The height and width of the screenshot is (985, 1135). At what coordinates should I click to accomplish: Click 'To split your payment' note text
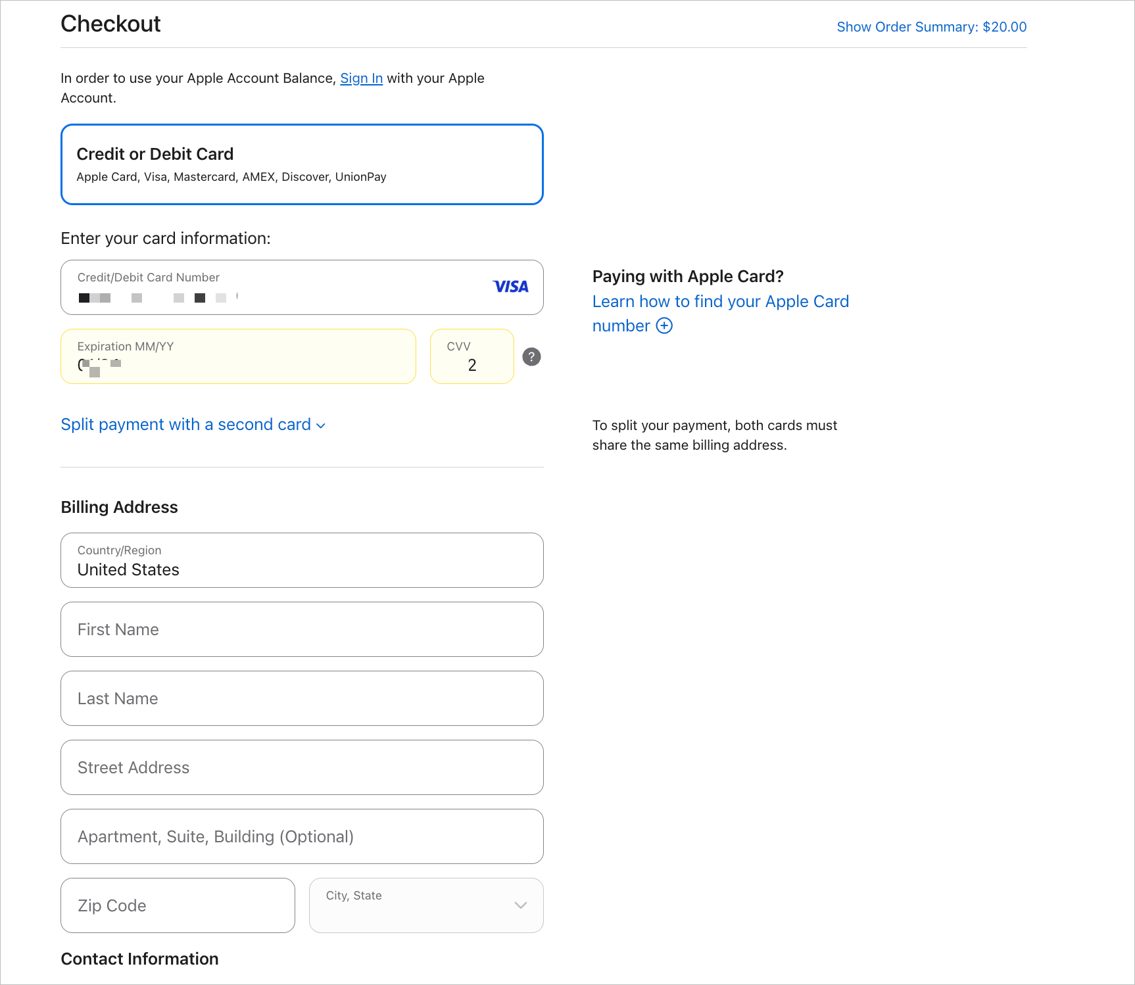[x=715, y=435]
